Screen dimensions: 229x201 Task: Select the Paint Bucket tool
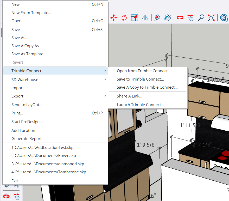point(167,18)
